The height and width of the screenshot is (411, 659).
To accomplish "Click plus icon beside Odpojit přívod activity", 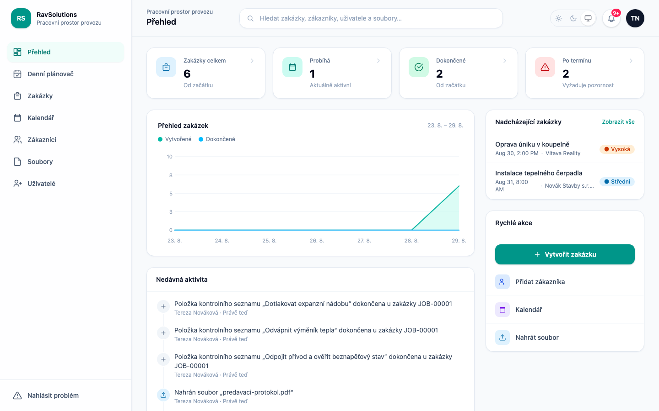I will point(163,359).
